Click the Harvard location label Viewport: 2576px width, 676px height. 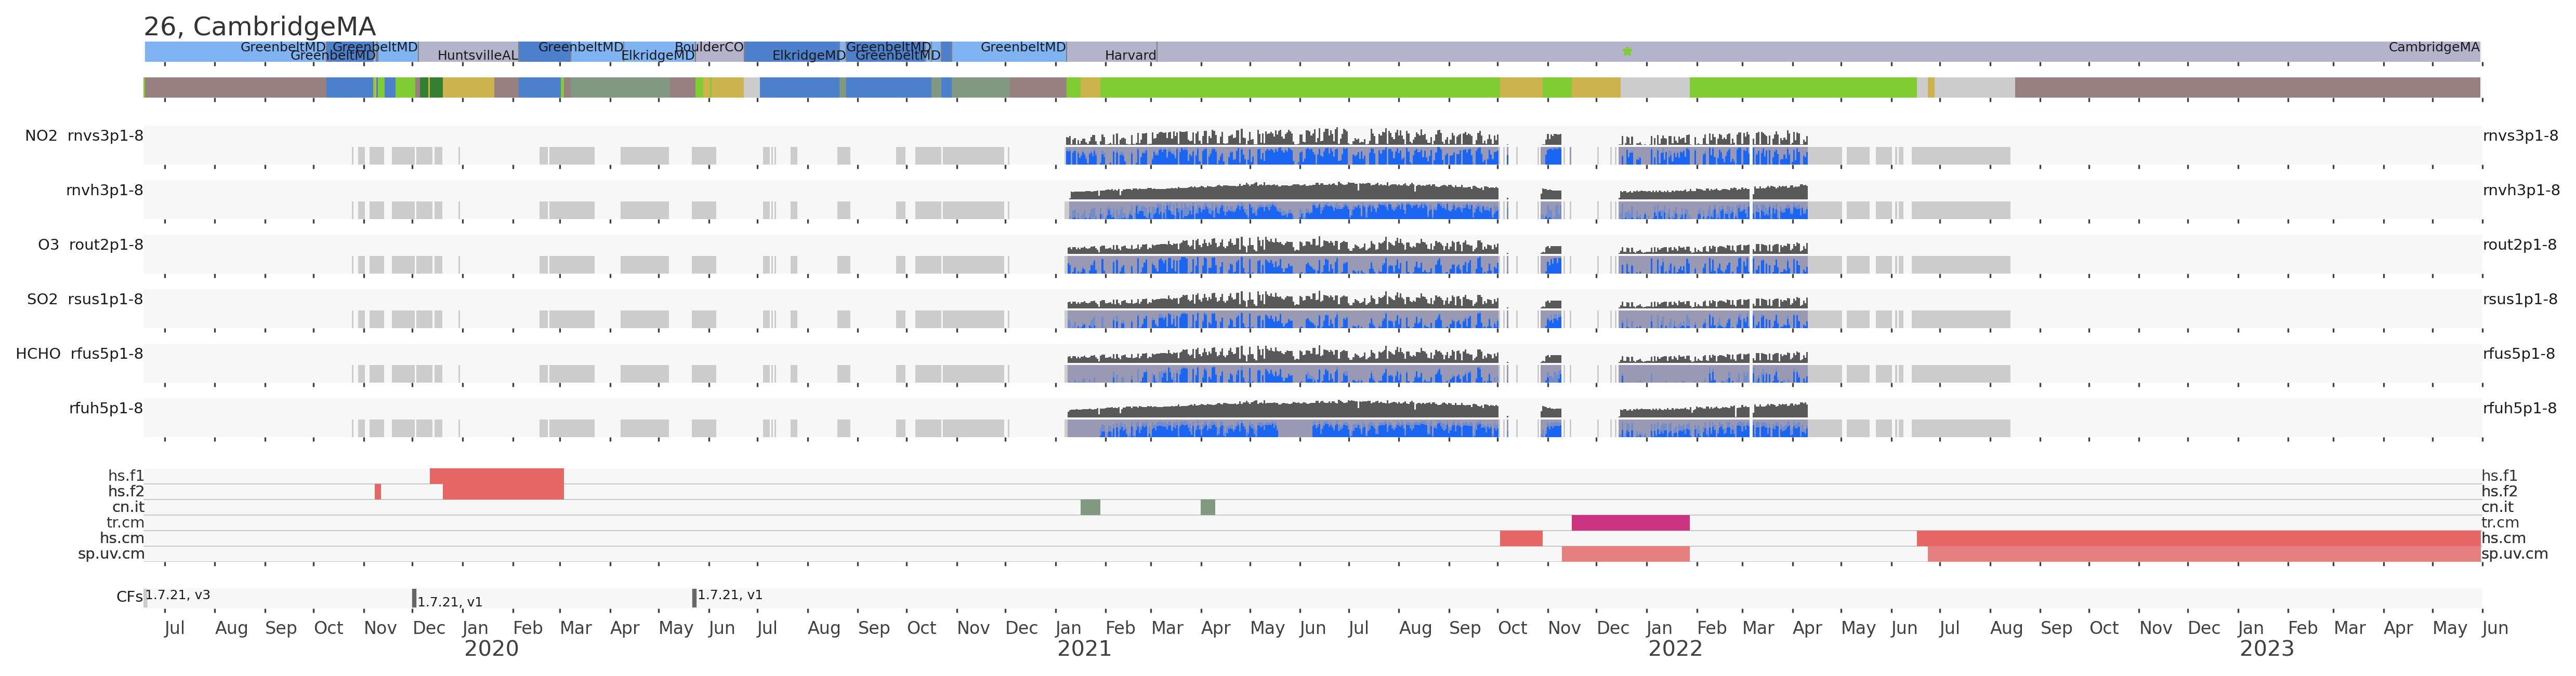click(x=1130, y=56)
